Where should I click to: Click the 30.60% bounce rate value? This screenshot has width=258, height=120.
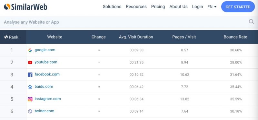coord(236,50)
